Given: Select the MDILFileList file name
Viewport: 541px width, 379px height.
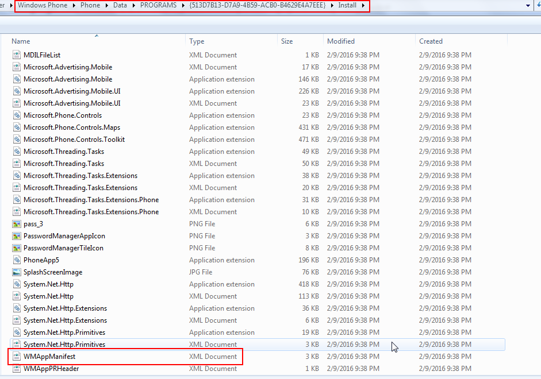Looking at the screenshot, I should click(x=42, y=55).
